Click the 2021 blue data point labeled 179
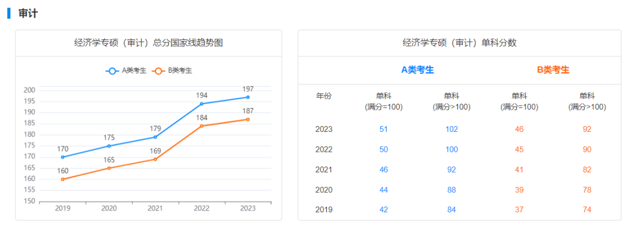The image size is (635, 231). coord(155,137)
